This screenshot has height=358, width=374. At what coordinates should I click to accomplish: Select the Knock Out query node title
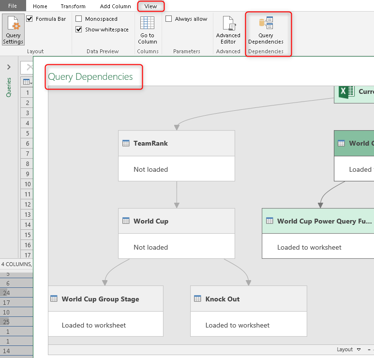pyautogui.click(x=223, y=299)
